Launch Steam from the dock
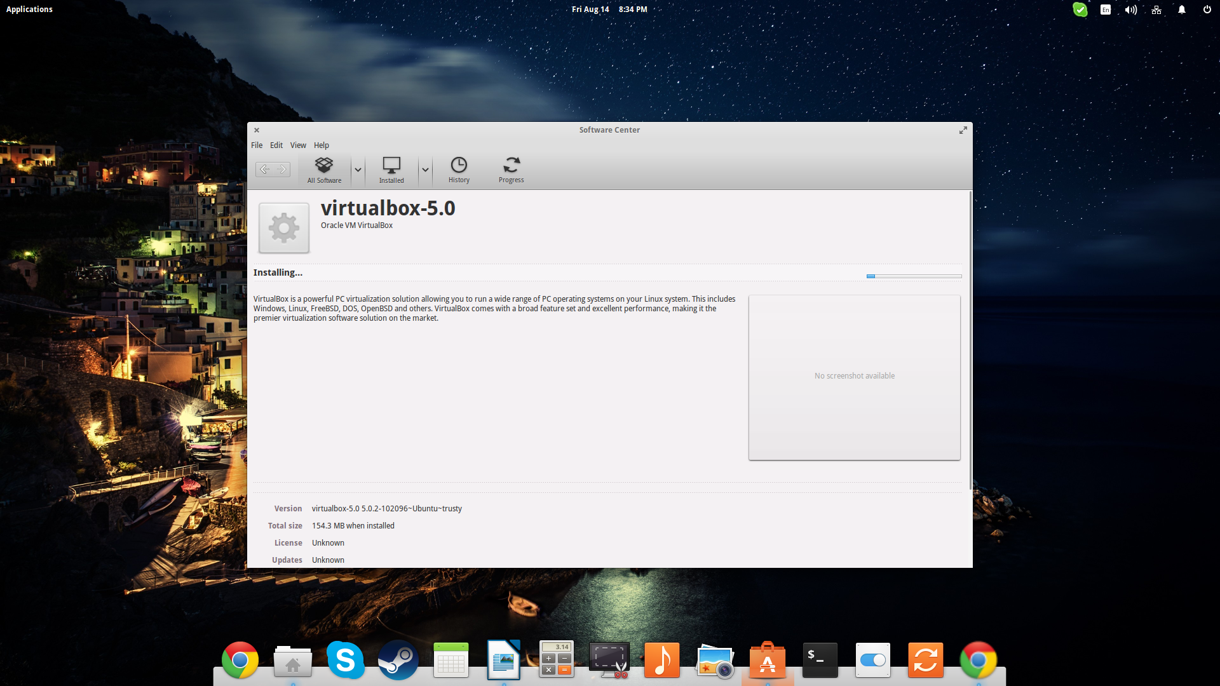 [398, 661]
